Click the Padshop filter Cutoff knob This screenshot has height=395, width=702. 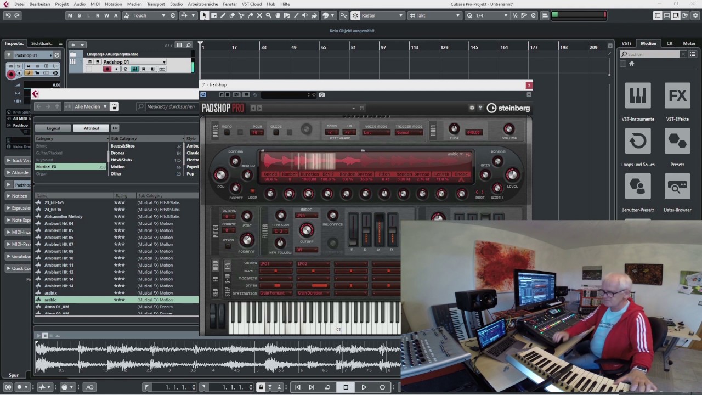point(306,230)
